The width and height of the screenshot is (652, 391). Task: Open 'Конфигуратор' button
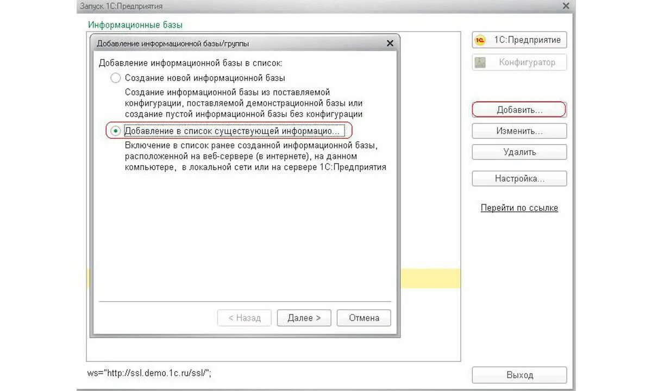pyautogui.click(x=519, y=63)
